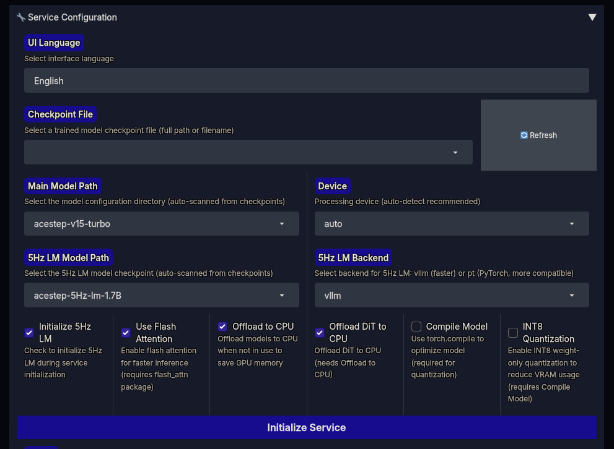Click 'Processing device (auto-detect recommended)' text
614x449 pixels.
tap(397, 202)
